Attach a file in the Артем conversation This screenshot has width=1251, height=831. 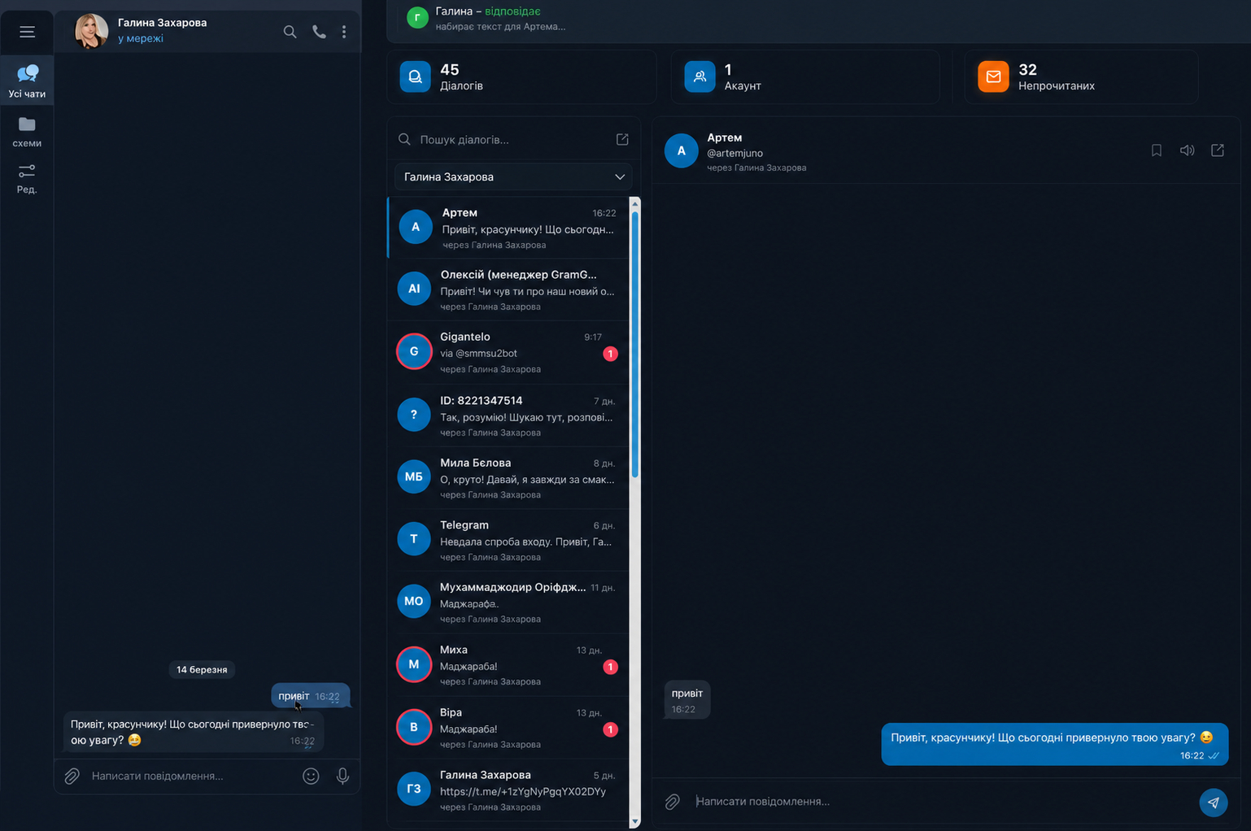tap(673, 802)
